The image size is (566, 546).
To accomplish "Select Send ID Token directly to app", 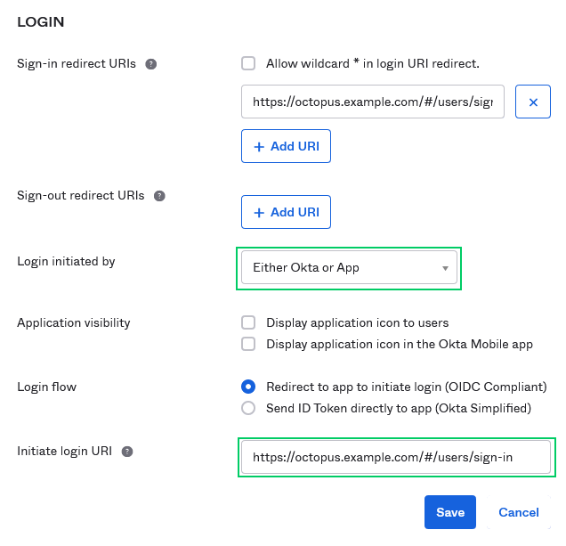I will point(249,408).
